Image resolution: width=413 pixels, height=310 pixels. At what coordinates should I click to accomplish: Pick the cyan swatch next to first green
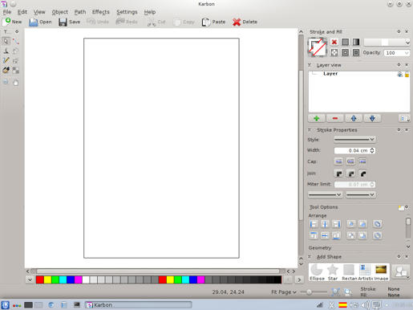coord(63,279)
